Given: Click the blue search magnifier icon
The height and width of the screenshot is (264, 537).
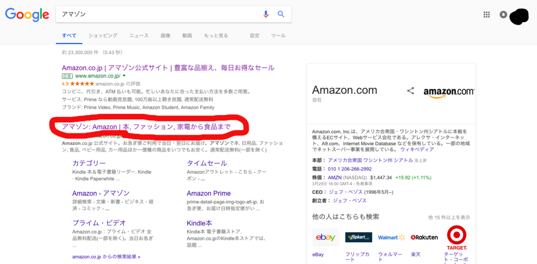Looking at the screenshot, I should point(281,14).
